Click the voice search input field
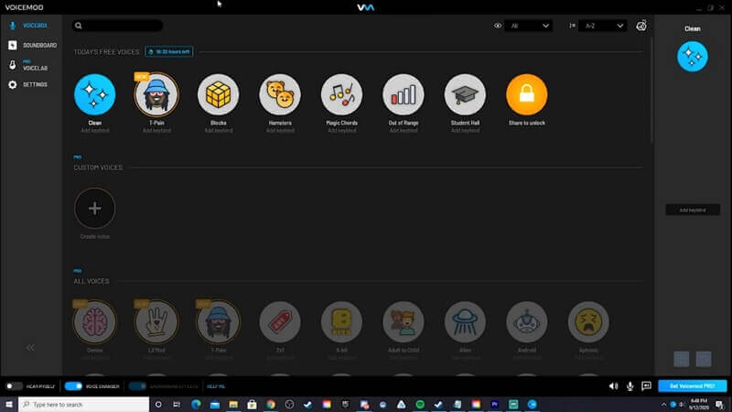This screenshot has width=732, height=412. pos(117,26)
